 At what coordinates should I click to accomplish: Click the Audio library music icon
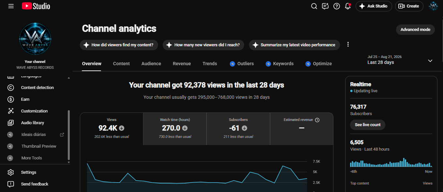pos(10,123)
